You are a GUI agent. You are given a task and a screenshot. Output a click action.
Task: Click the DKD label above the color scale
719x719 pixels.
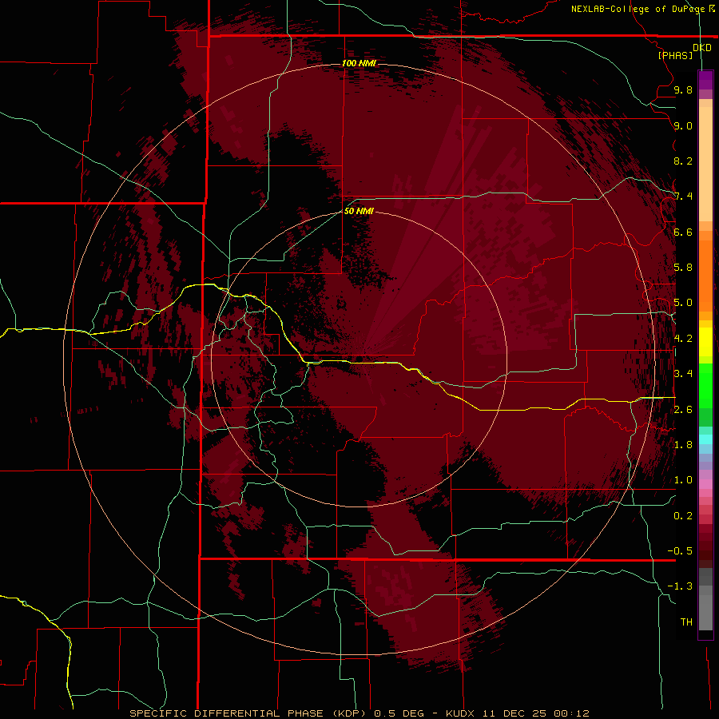click(702, 48)
